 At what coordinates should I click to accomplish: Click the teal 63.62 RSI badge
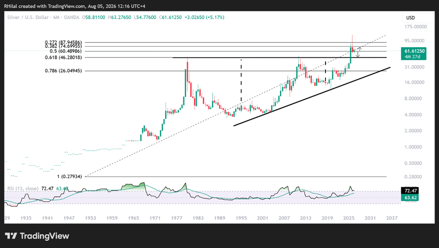pos(410,197)
